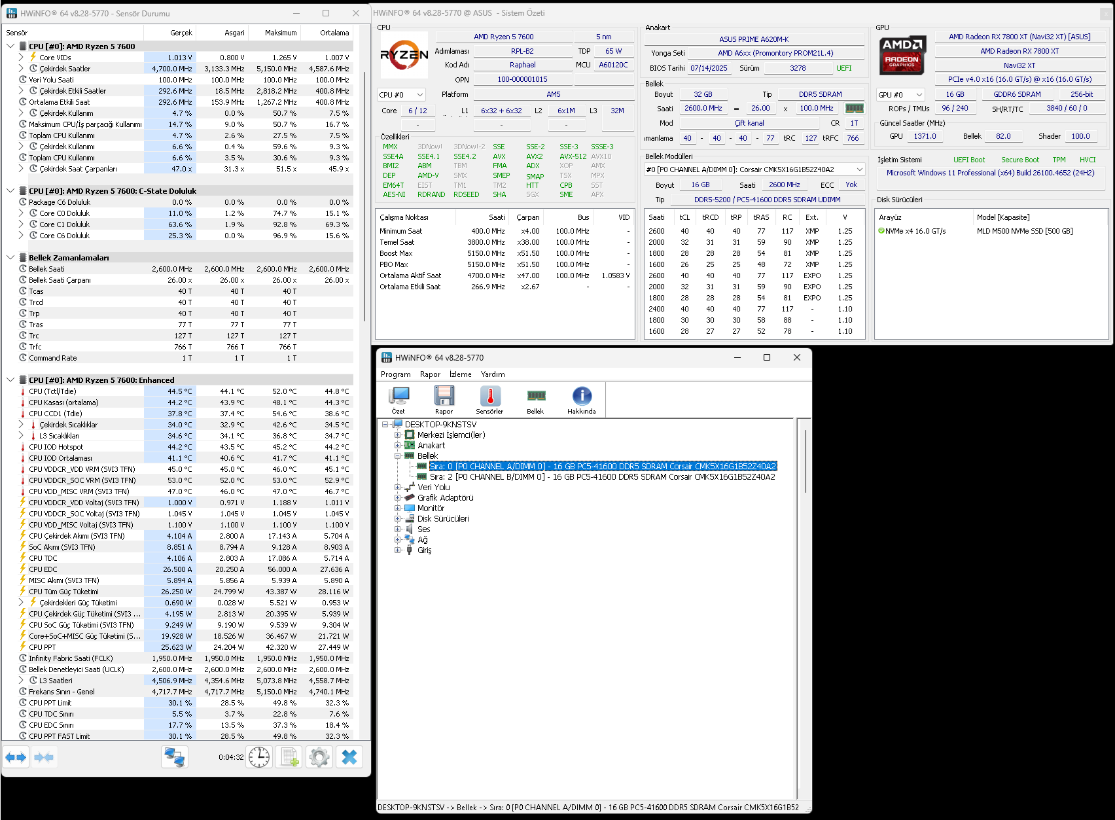1115x820 pixels.
Task: Click the Ryzen logo in System Summary
Action: [404, 56]
